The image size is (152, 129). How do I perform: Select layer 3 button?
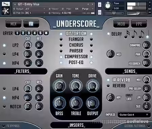(x=29, y=33)
